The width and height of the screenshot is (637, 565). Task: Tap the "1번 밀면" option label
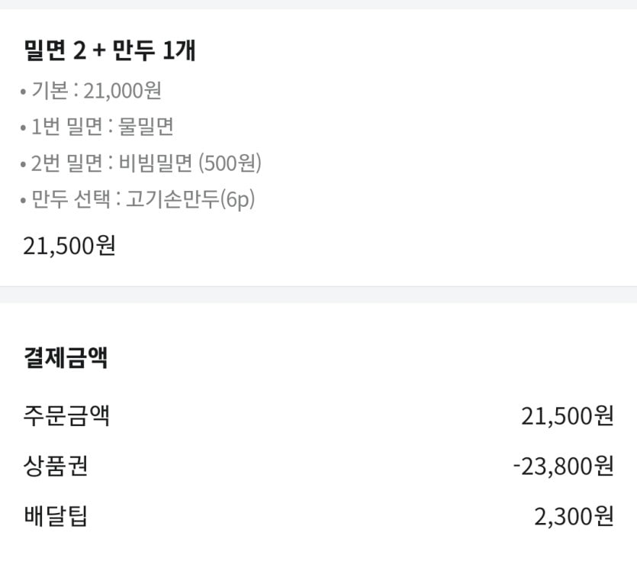[66, 127]
